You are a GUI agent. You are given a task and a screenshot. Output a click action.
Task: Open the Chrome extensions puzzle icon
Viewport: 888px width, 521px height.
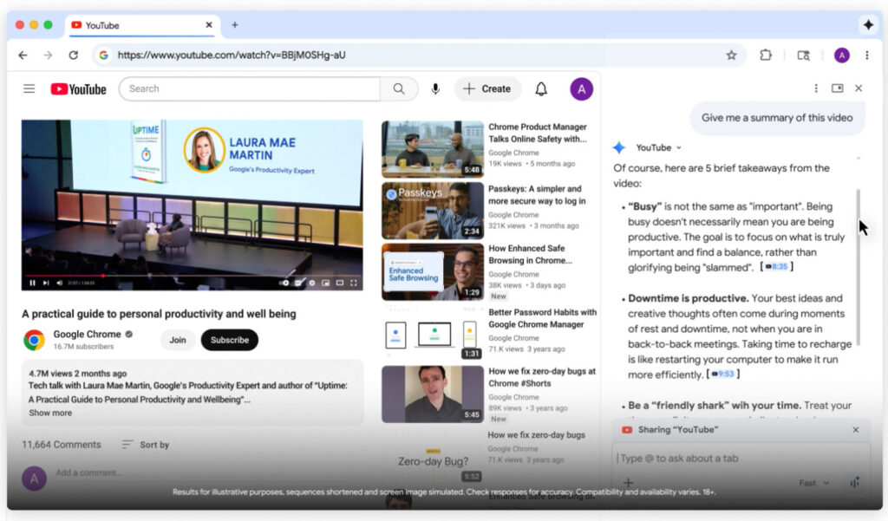pyautogui.click(x=766, y=55)
